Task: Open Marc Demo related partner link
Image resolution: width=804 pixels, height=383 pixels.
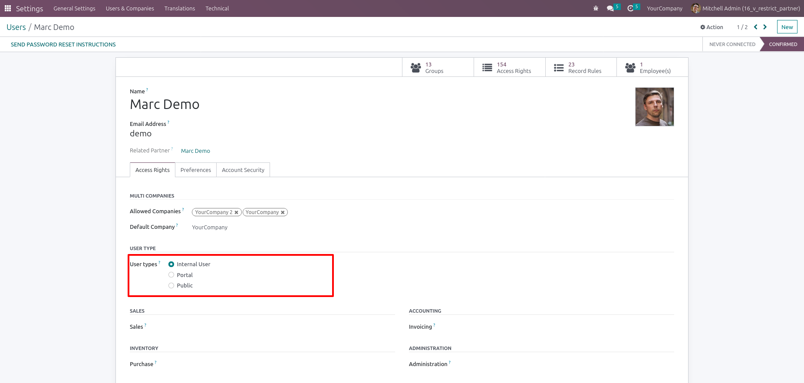Action: point(195,151)
